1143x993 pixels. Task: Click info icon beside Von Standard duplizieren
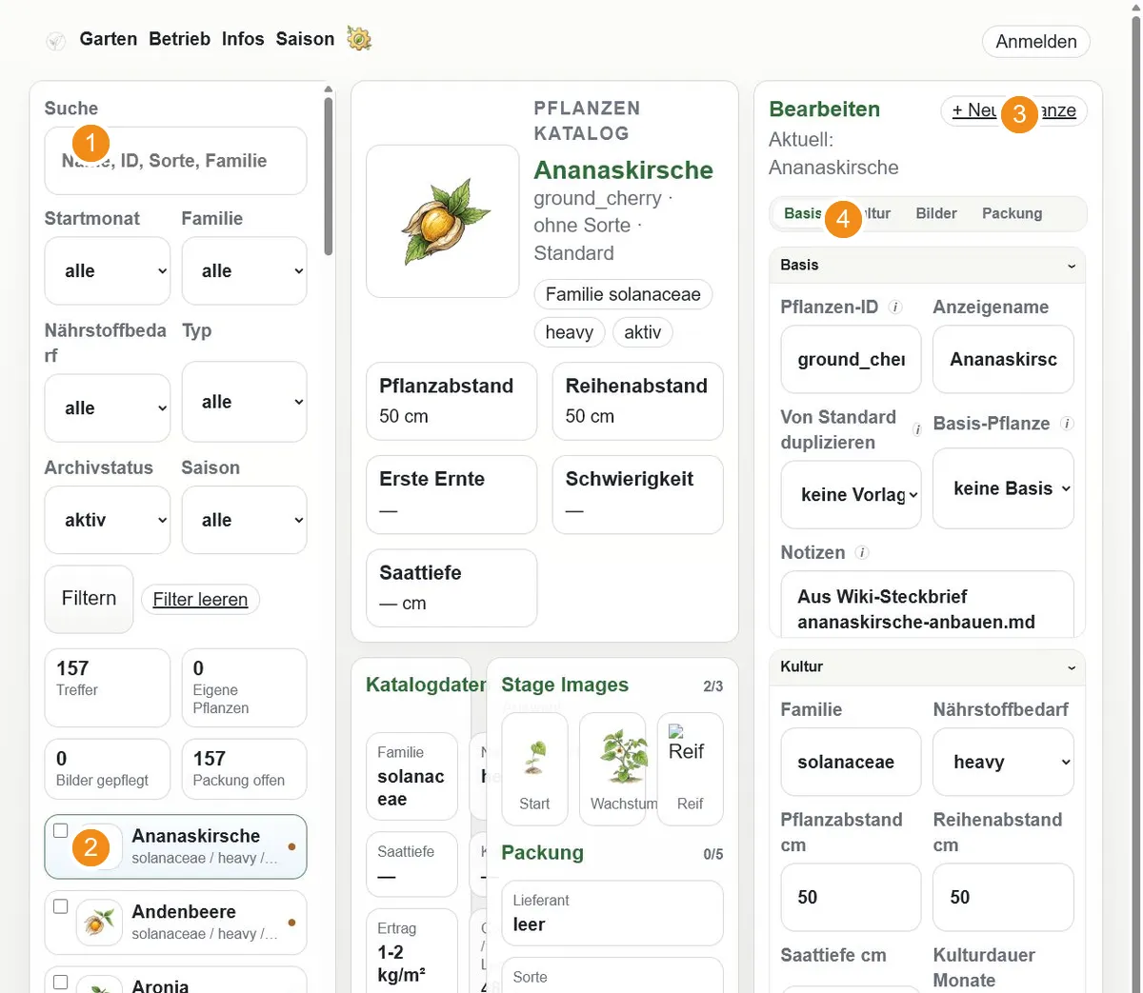(917, 429)
